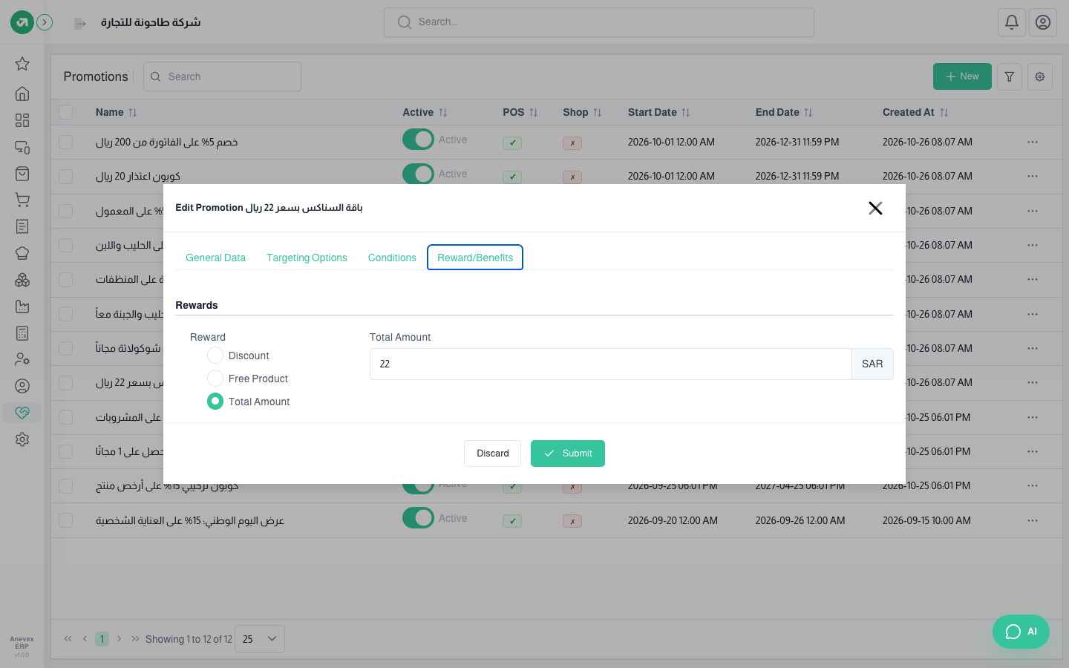Open the promotions handshake icon in sidebar

(x=22, y=413)
